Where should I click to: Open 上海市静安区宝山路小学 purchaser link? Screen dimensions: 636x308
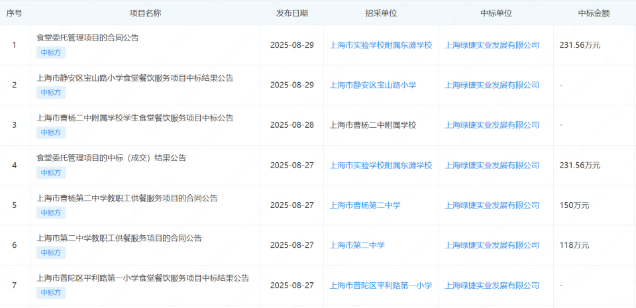(373, 85)
